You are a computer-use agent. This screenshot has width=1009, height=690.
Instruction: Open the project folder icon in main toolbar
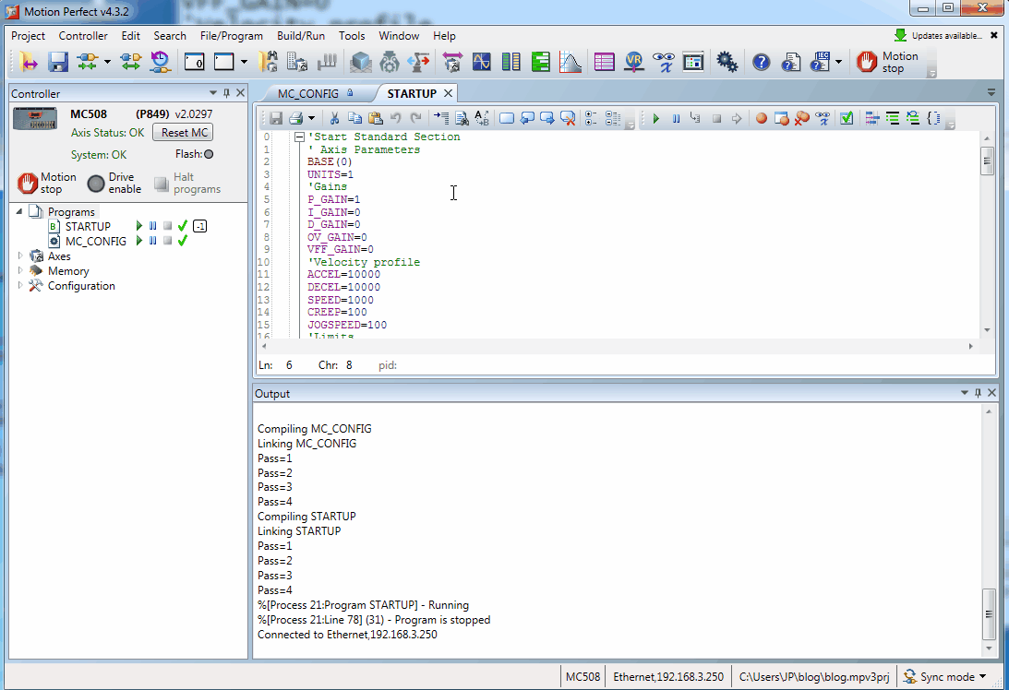pos(29,62)
